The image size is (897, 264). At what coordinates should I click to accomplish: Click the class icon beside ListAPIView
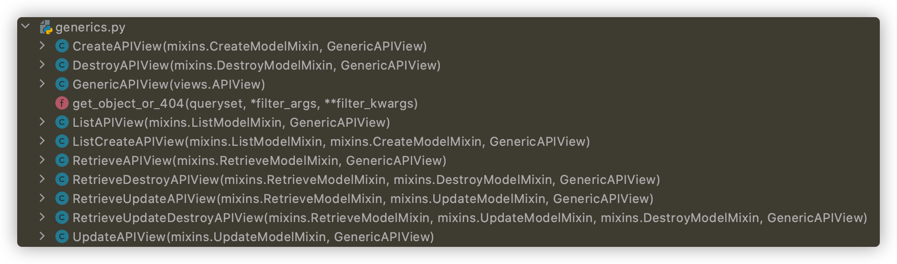tap(62, 122)
